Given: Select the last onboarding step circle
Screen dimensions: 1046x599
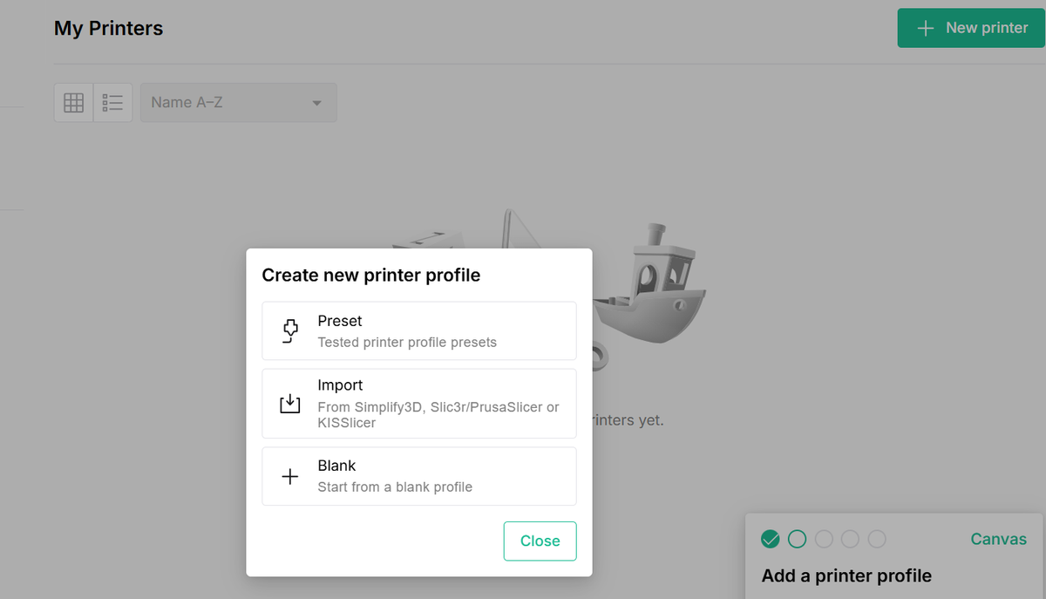Looking at the screenshot, I should (877, 539).
